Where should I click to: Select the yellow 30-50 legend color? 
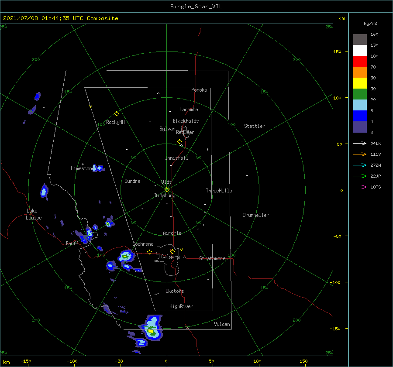click(360, 83)
